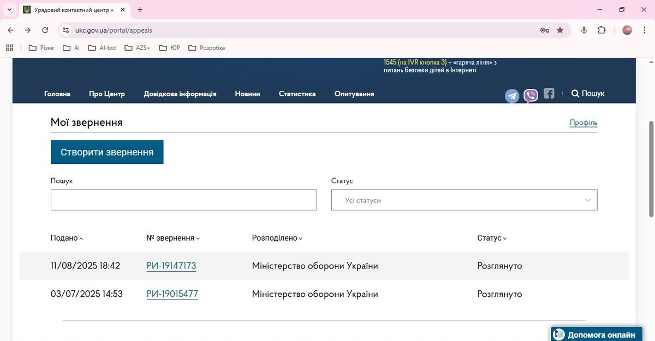Open the Розробка bookmark folder
Screen dimensions: 655x341
click(207, 47)
